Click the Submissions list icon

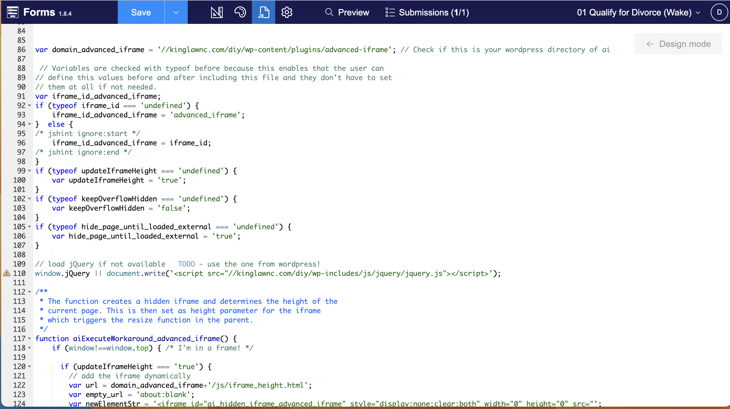pos(390,12)
